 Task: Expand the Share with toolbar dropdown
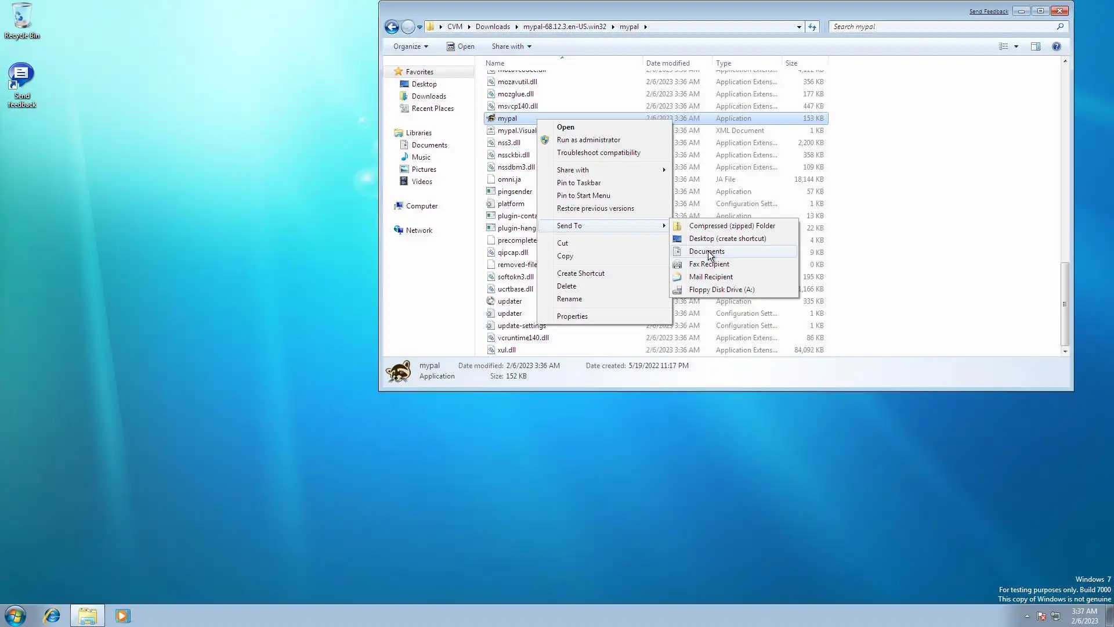[511, 46]
